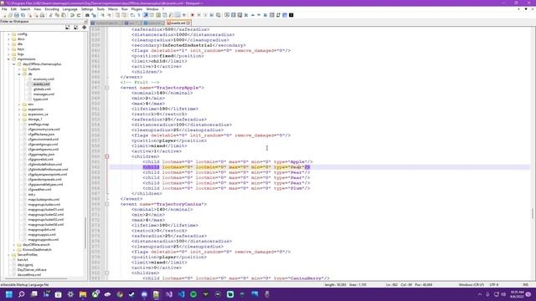Viewport: 536px width, 301px height.
Task: Collapse the dayzOffline.chernarusplus folder
Action: pos(14,64)
